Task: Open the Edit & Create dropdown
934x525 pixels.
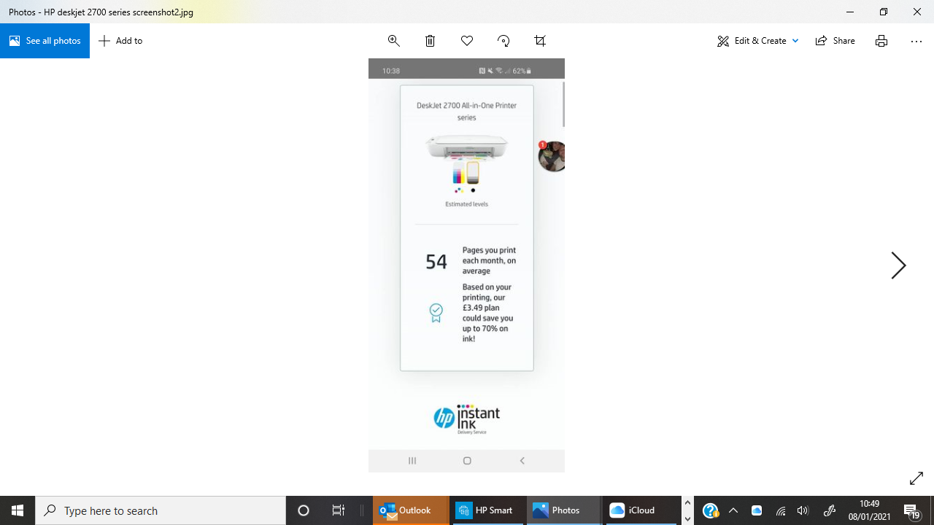Action: [x=757, y=41]
